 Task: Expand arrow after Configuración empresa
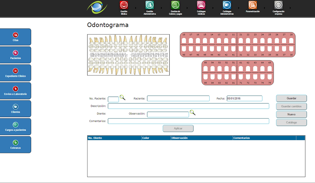(x=290, y=8)
